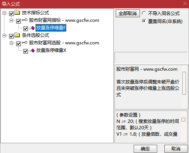Image resolution: width=189 pixels, height=153 pixels.
Task: Select the 不导入同名公式 radio option
Action: click(x=144, y=13)
